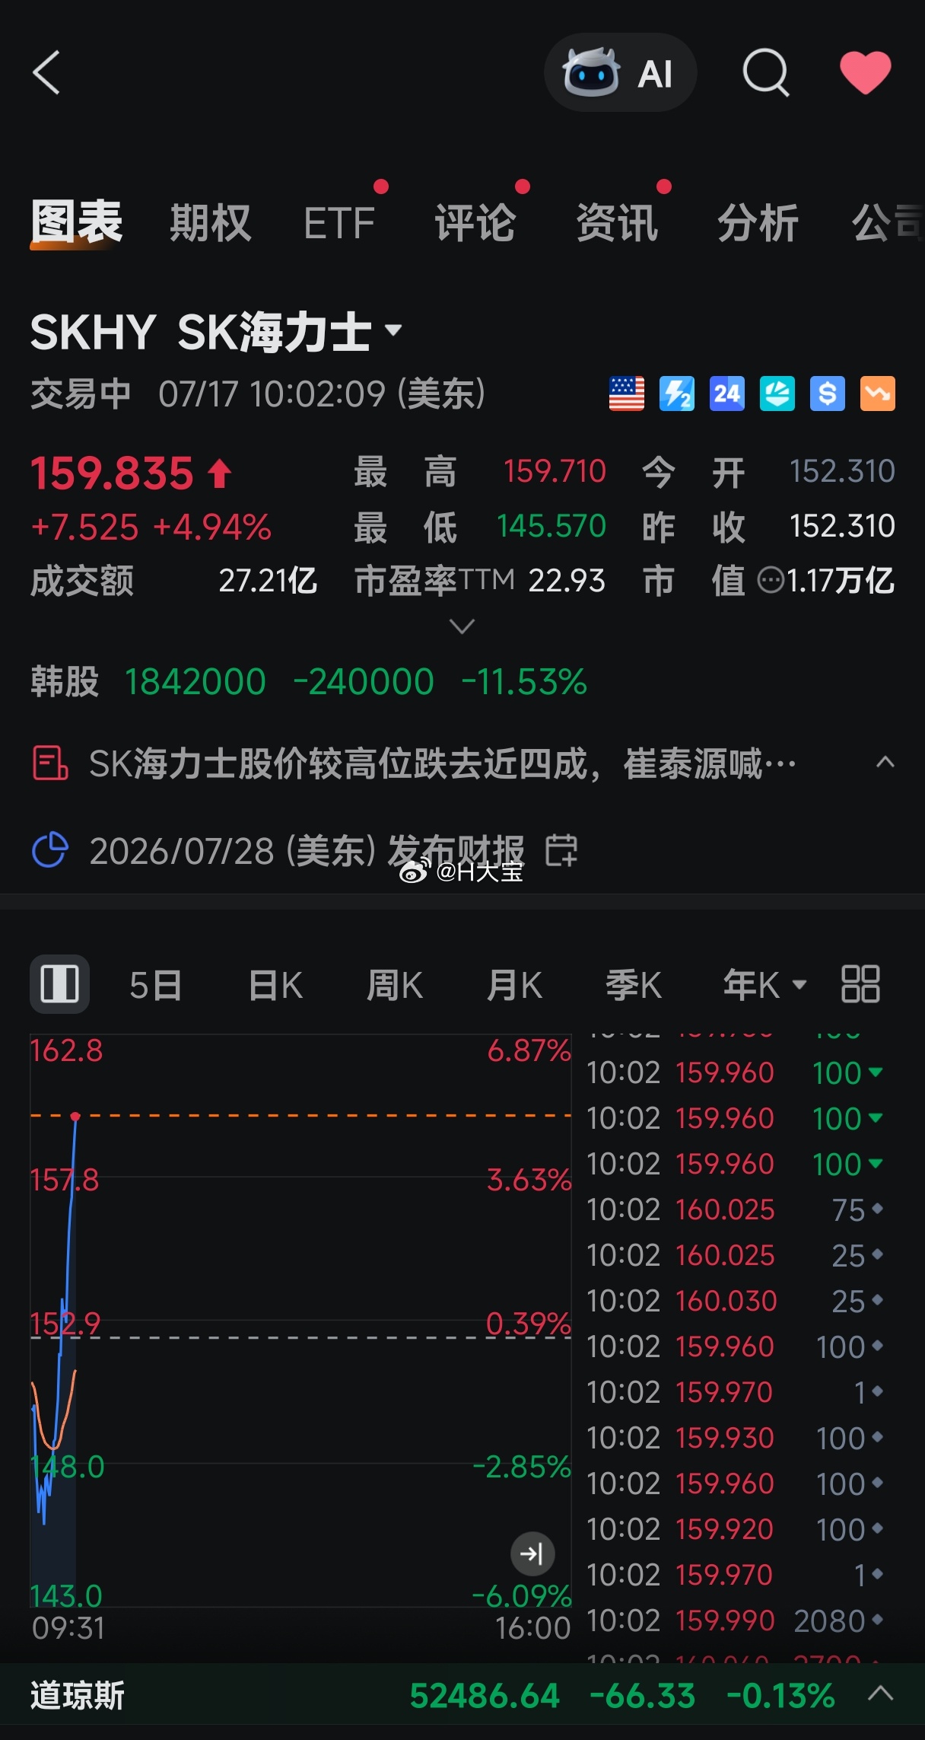925x1740 pixels.
Task: Tap the orange trend line icon
Action: (878, 394)
